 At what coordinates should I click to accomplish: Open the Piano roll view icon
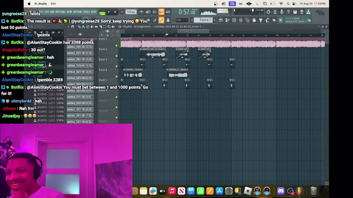(227, 20)
